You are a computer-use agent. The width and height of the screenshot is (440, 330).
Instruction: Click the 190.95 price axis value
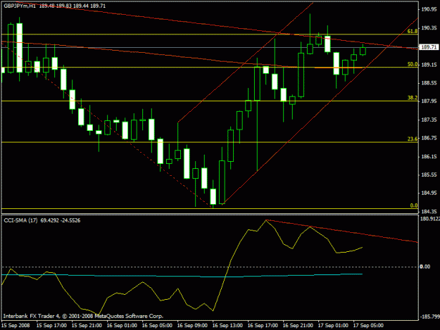pos(429,9)
